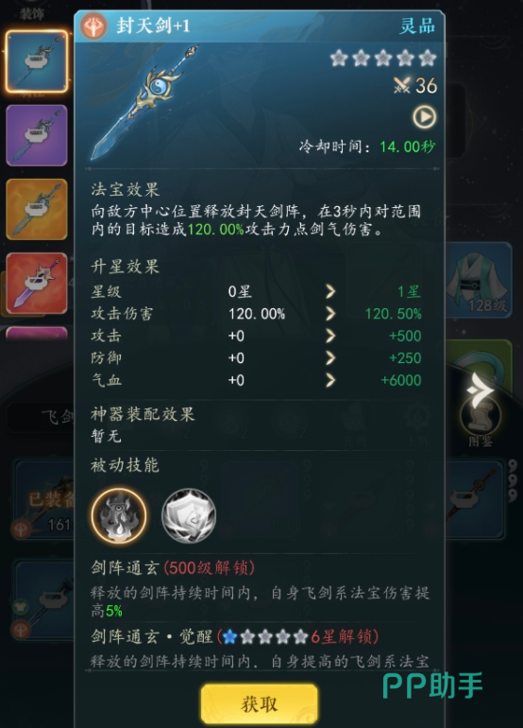523x728 pixels.
Task: Click the arrow beside 气血 row
Action: tap(330, 380)
